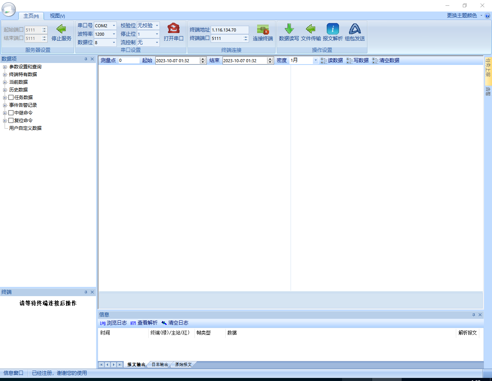Click the application orb button
The height and width of the screenshot is (381, 492).
(8, 10)
